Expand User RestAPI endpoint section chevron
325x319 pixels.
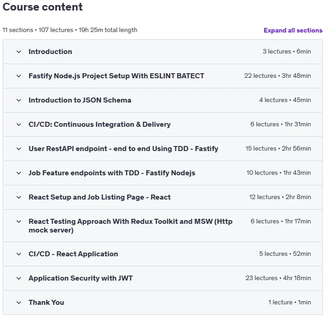coord(19,149)
